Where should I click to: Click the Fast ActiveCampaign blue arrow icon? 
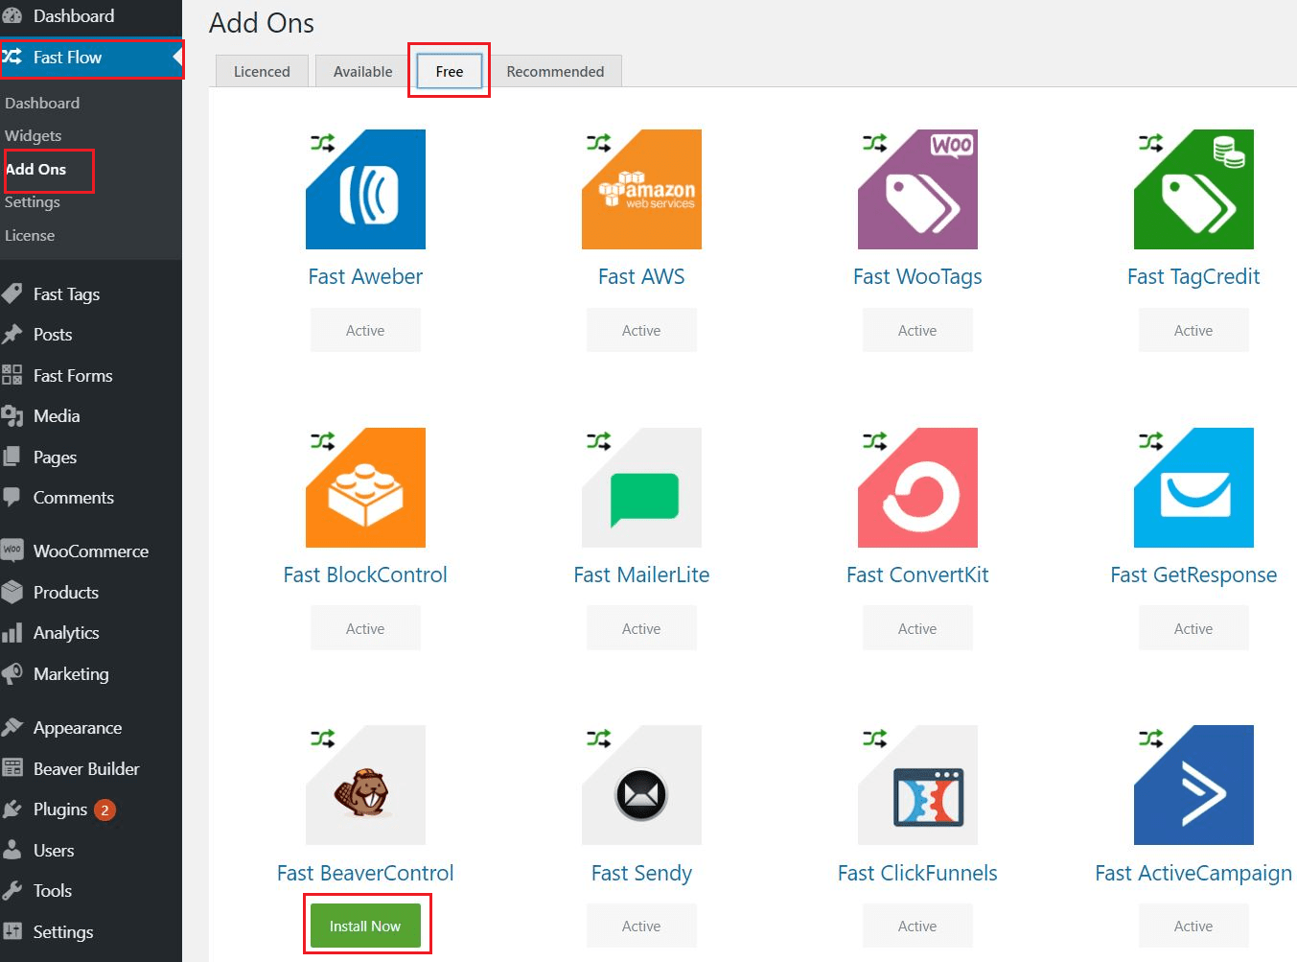1193,785
